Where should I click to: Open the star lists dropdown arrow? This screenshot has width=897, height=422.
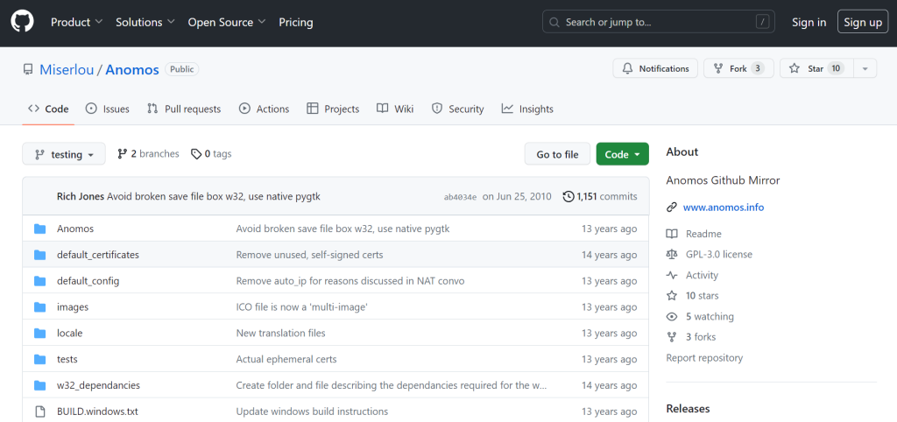(x=864, y=68)
